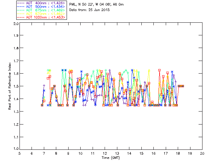The image size is (208, 166).
Task: Click the 2.0 tick label on y-axis
Action: [x=15, y=24]
